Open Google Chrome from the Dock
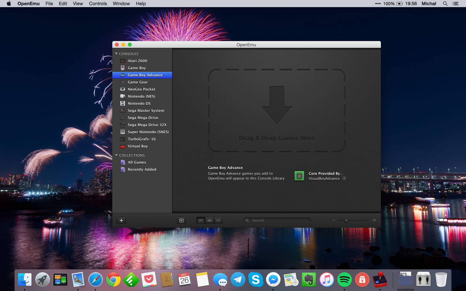466x291 pixels. (x=113, y=280)
